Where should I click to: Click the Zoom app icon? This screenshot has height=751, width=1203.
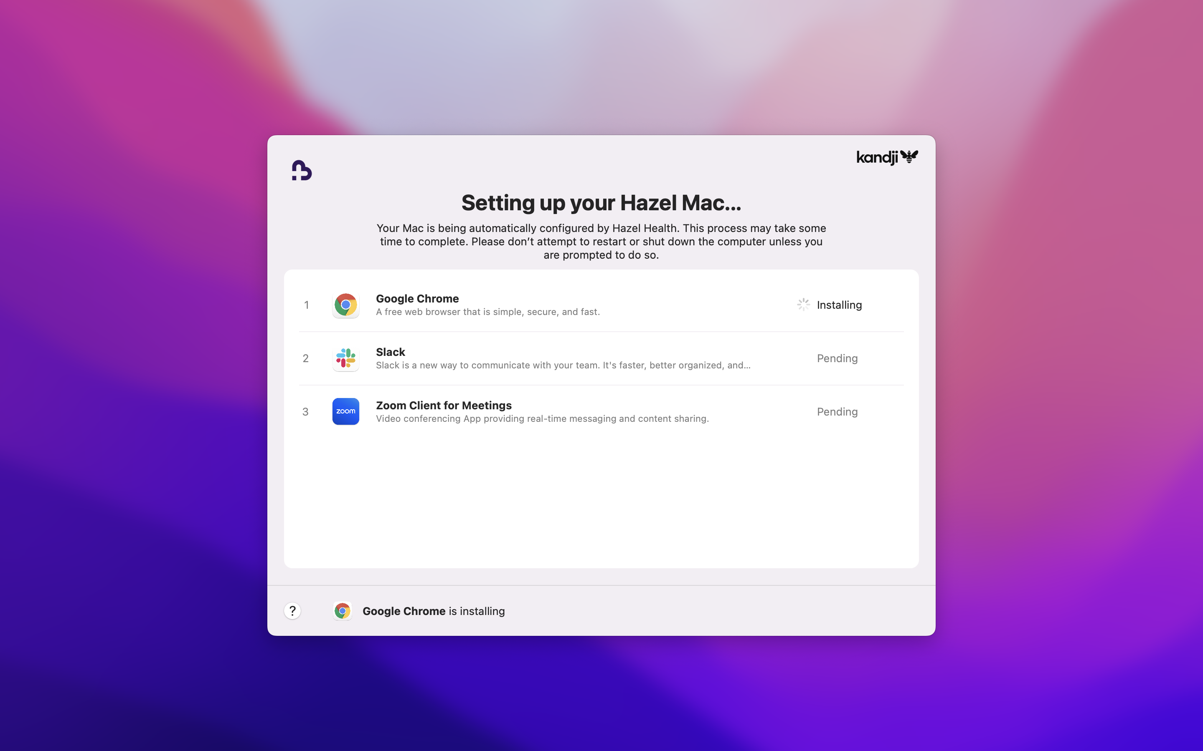pyautogui.click(x=345, y=411)
